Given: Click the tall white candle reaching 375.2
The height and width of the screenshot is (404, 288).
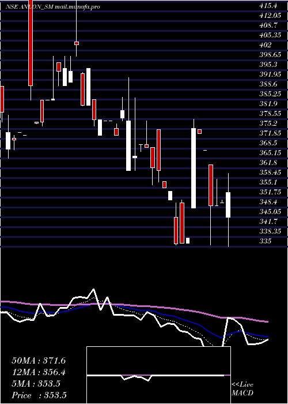Looking at the screenshot, I should (x=194, y=168).
